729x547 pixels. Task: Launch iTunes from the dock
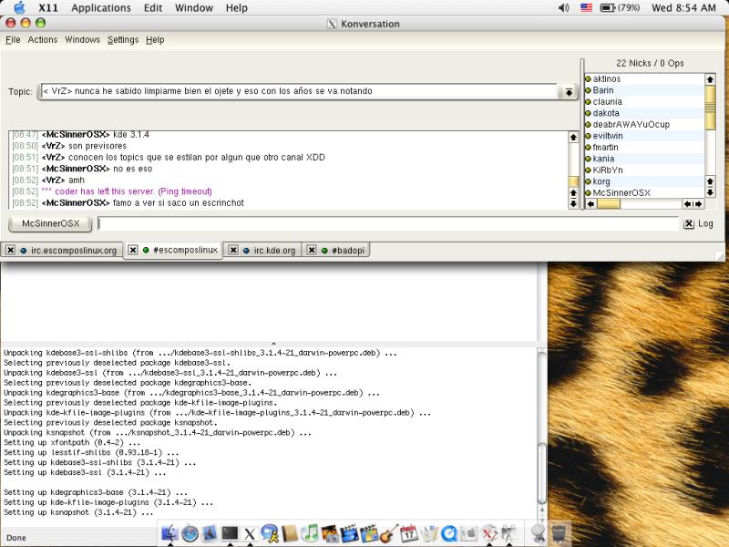(310, 533)
